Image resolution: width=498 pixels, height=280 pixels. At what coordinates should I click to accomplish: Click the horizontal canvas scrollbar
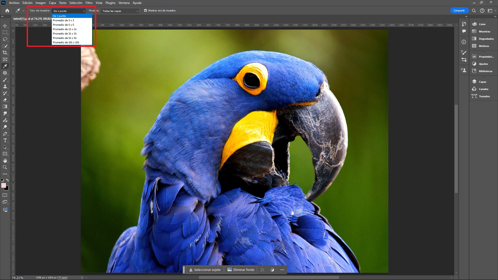pyautogui.click(x=269, y=277)
